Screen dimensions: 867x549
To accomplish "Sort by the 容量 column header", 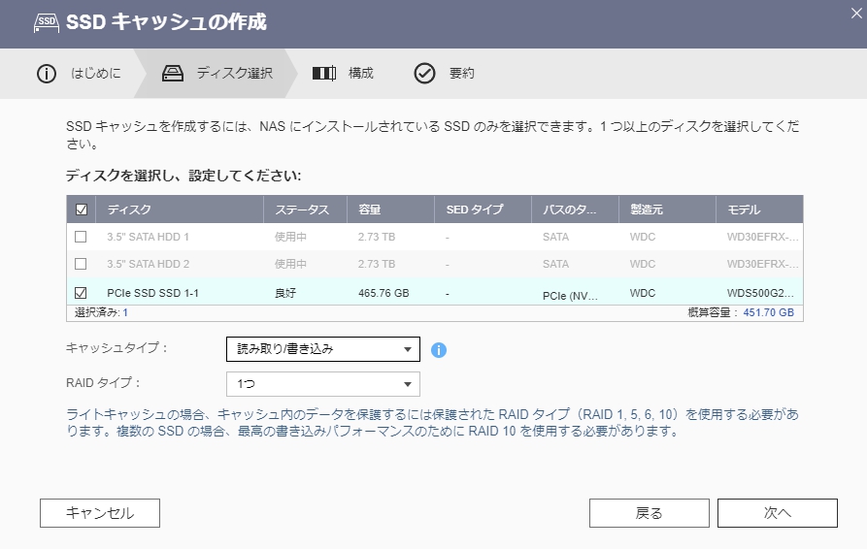I will 369,210.
